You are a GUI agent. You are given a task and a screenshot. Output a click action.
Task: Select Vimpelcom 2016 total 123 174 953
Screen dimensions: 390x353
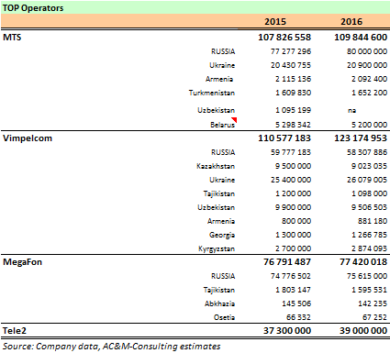(361, 138)
